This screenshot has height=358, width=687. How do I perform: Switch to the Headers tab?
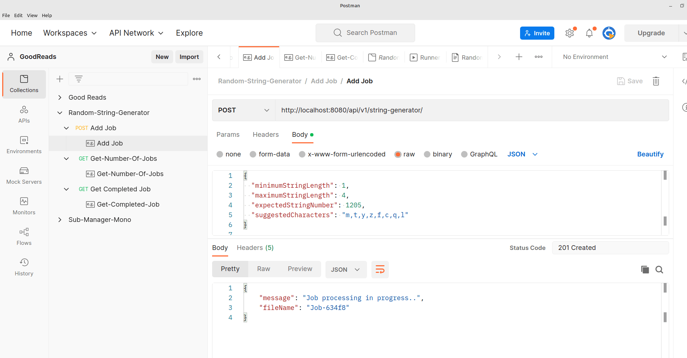(266, 135)
